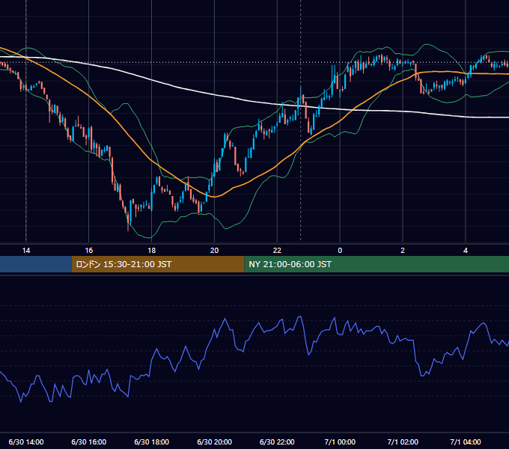Click the blue session bar before London
Image resolution: width=509 pixels, height=449 pixels.
36,264
